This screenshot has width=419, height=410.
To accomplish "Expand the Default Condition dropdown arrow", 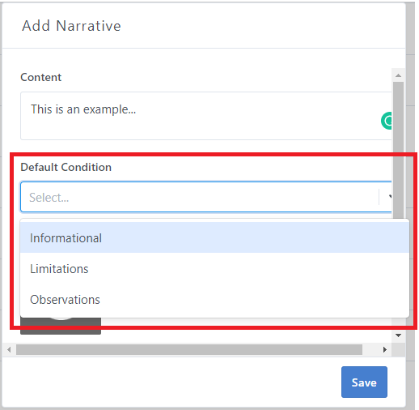I will (389, 197).
